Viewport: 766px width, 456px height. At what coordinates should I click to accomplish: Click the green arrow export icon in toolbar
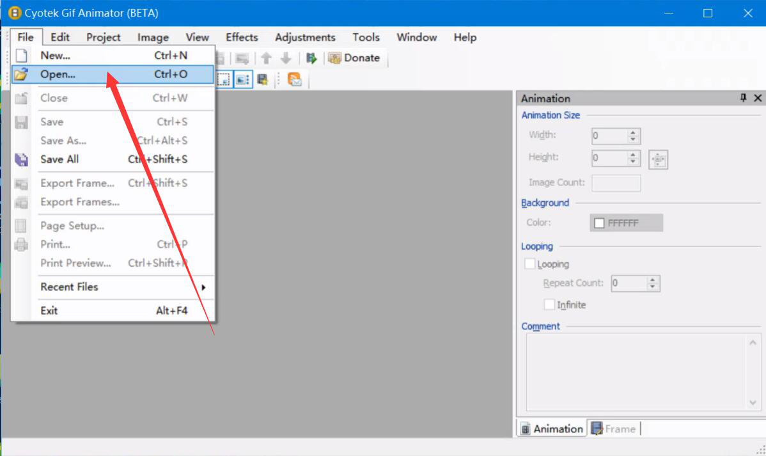(x=311, y=58)
